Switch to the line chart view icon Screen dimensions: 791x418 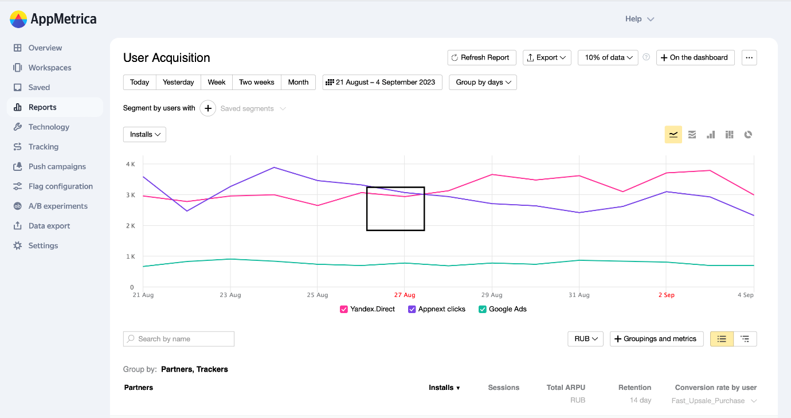[673, 135]
